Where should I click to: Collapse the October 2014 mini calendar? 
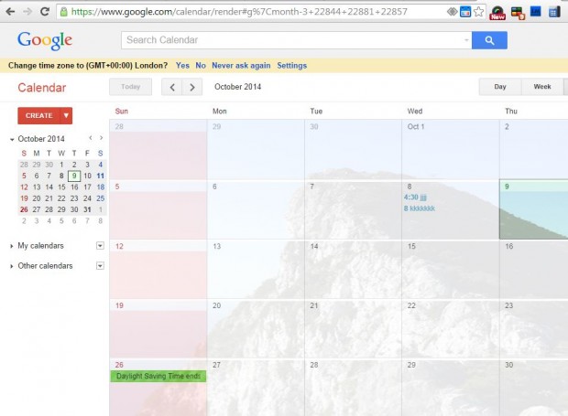[12, 140]
